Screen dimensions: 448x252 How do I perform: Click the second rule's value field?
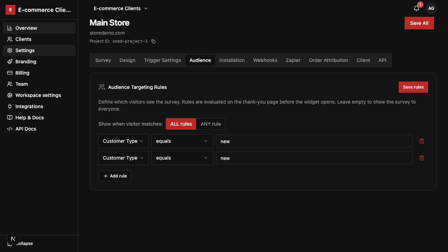314,158
